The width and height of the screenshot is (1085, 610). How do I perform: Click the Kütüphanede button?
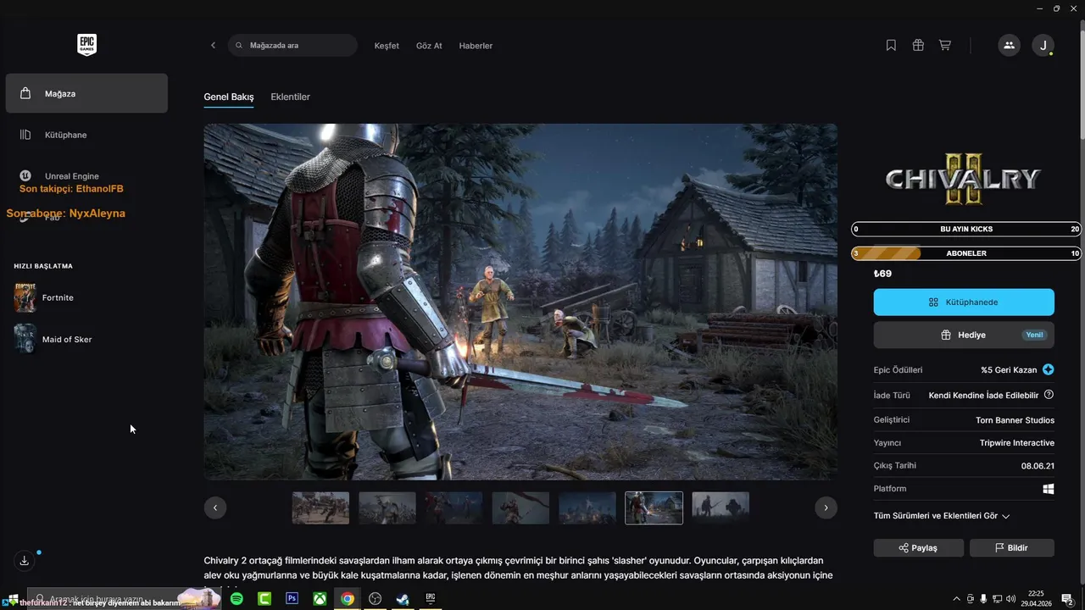(964, 302)
